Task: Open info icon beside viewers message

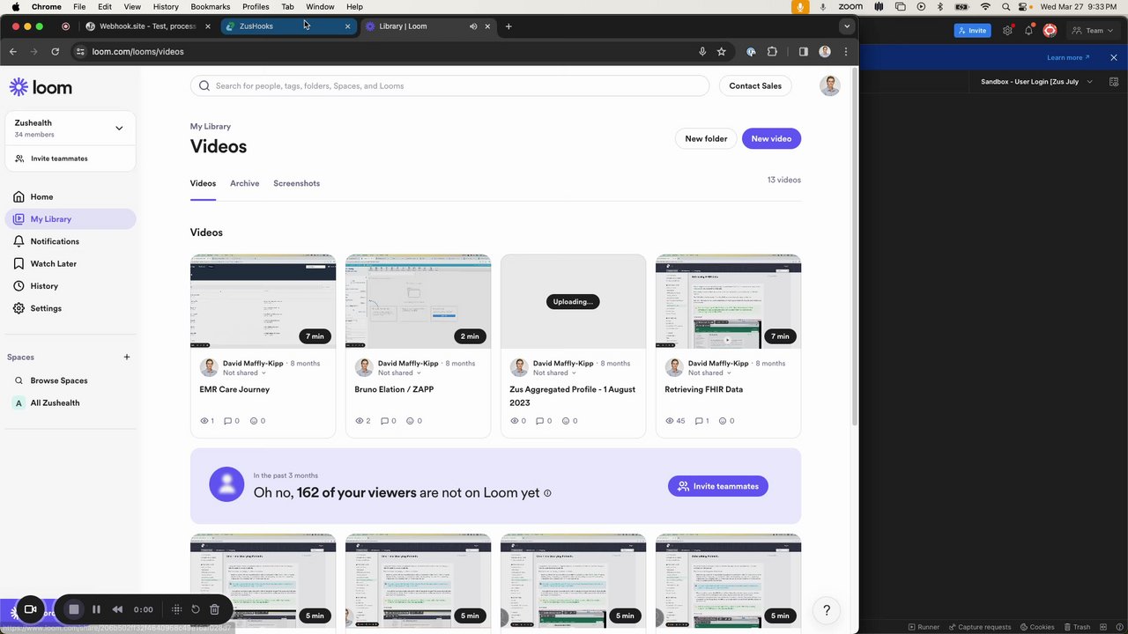Action: point(547,493)
